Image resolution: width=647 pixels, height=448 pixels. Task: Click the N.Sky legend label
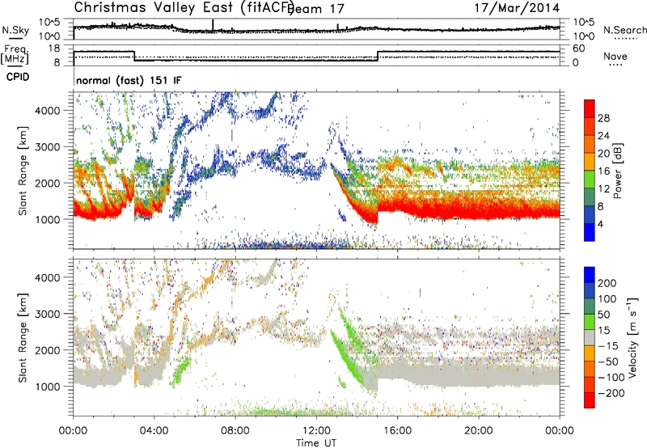coord(15,30)
